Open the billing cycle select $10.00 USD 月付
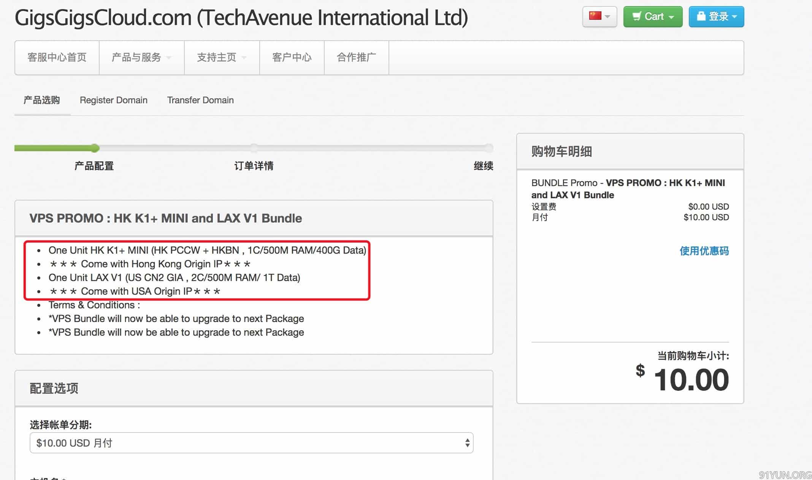The image size is (812, 480). 251,443
